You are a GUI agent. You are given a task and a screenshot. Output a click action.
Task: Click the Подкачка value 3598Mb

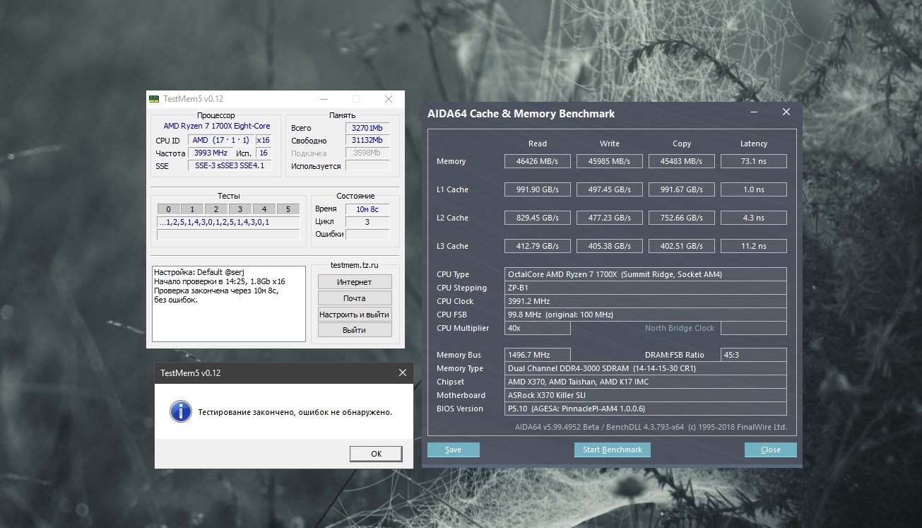tap(367, 153)
